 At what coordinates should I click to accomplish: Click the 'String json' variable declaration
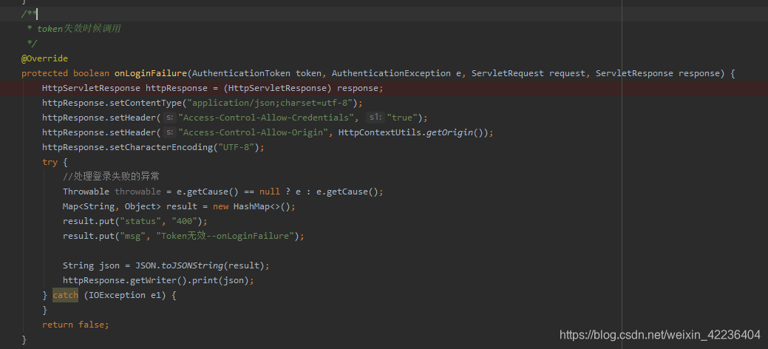[x=91, y=265]
